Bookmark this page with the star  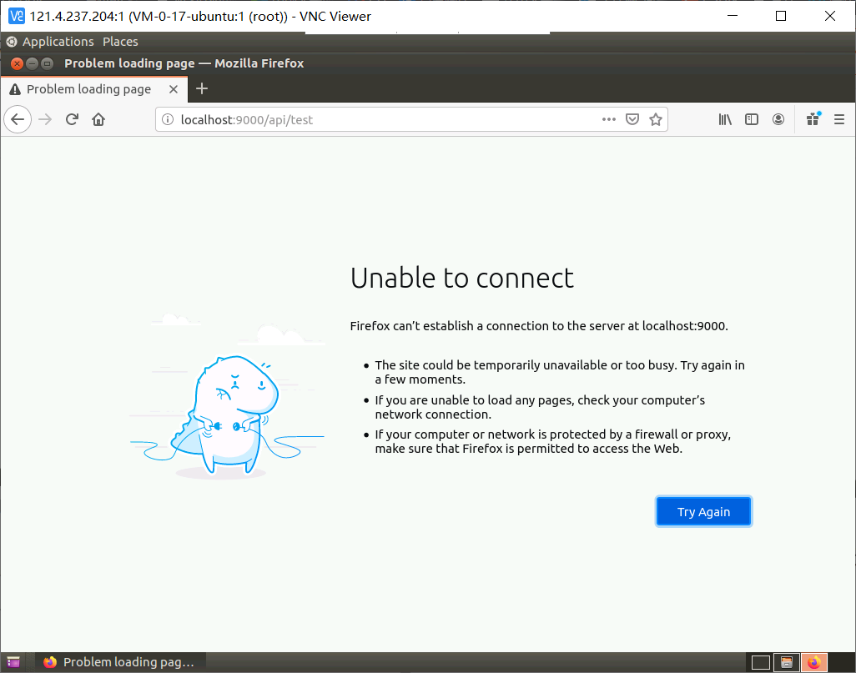pos(656,119)
